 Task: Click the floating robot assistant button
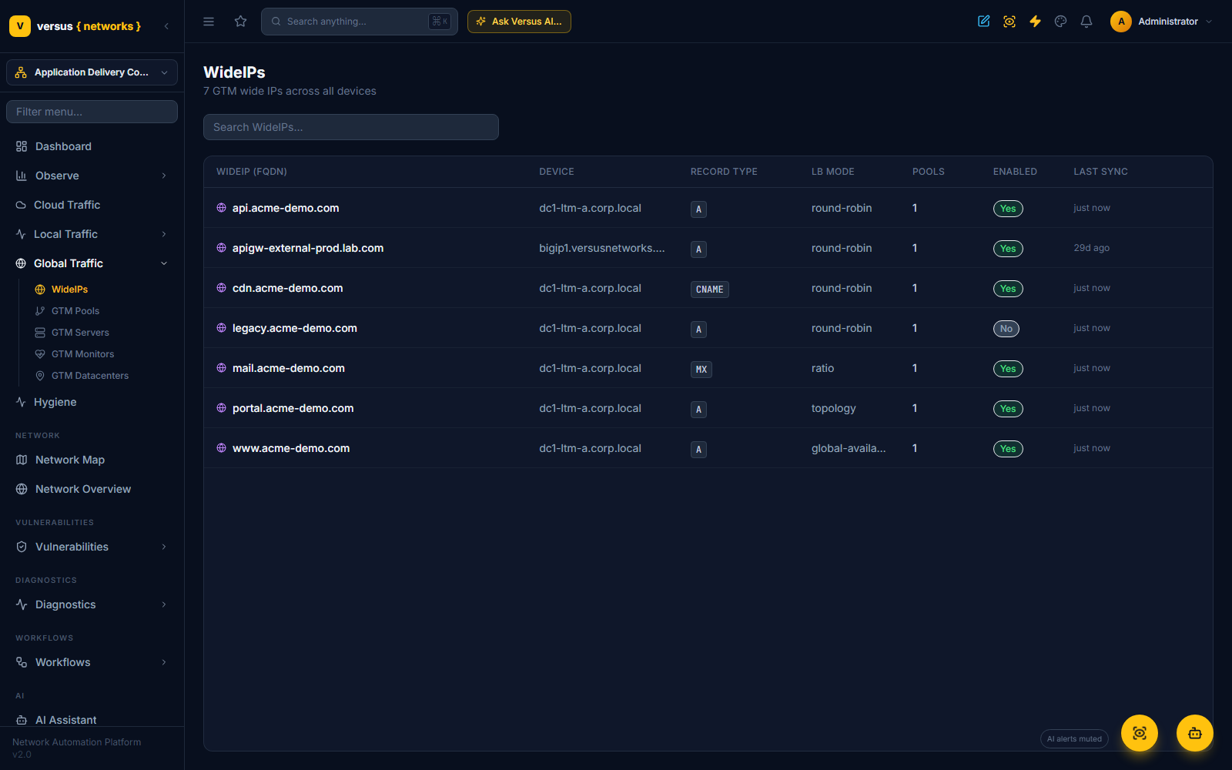1195,733
